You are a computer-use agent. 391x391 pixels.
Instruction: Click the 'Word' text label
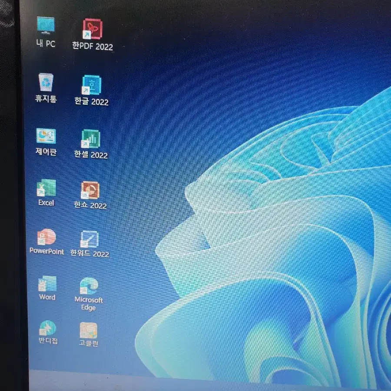47,297
